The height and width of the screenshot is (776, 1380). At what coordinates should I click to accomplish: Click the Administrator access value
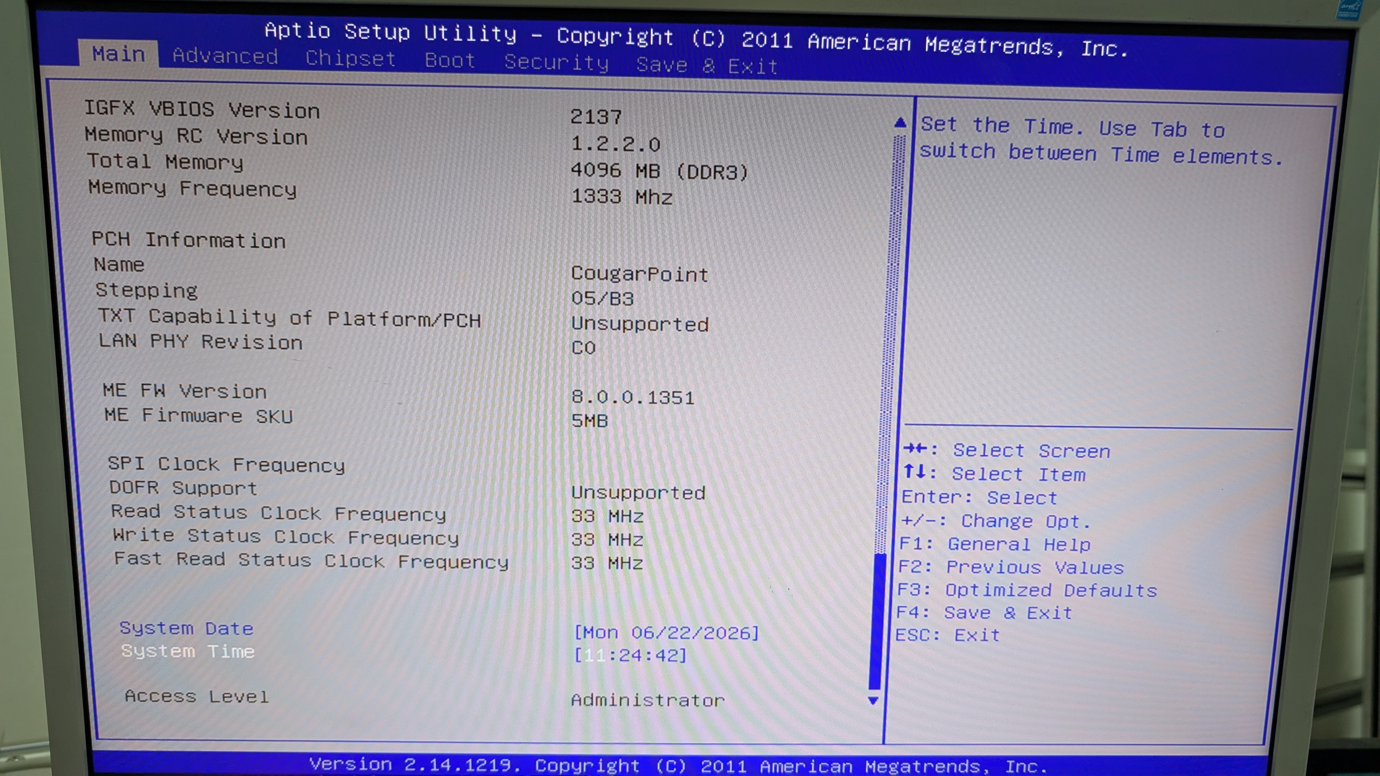tap(648, 700)
